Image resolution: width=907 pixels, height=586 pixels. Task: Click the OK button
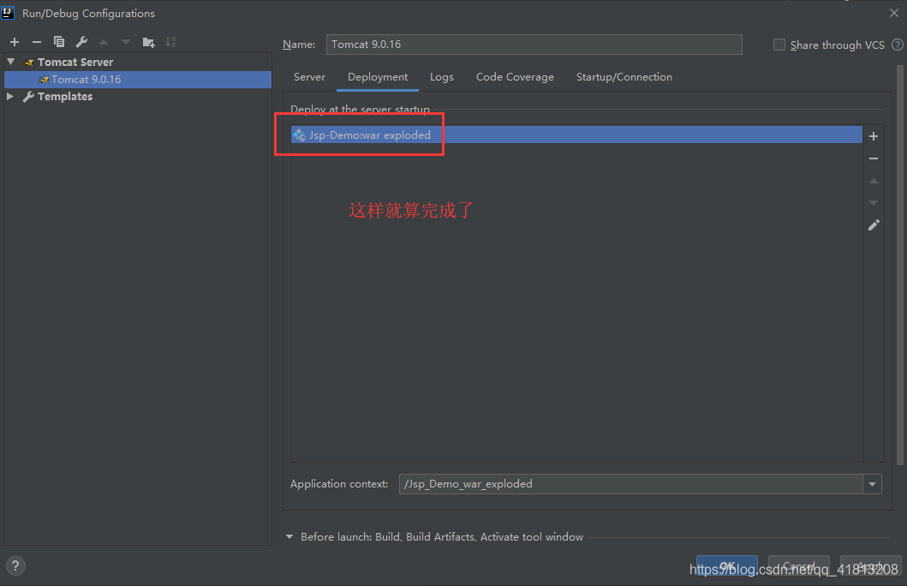(x=726, y=566)
